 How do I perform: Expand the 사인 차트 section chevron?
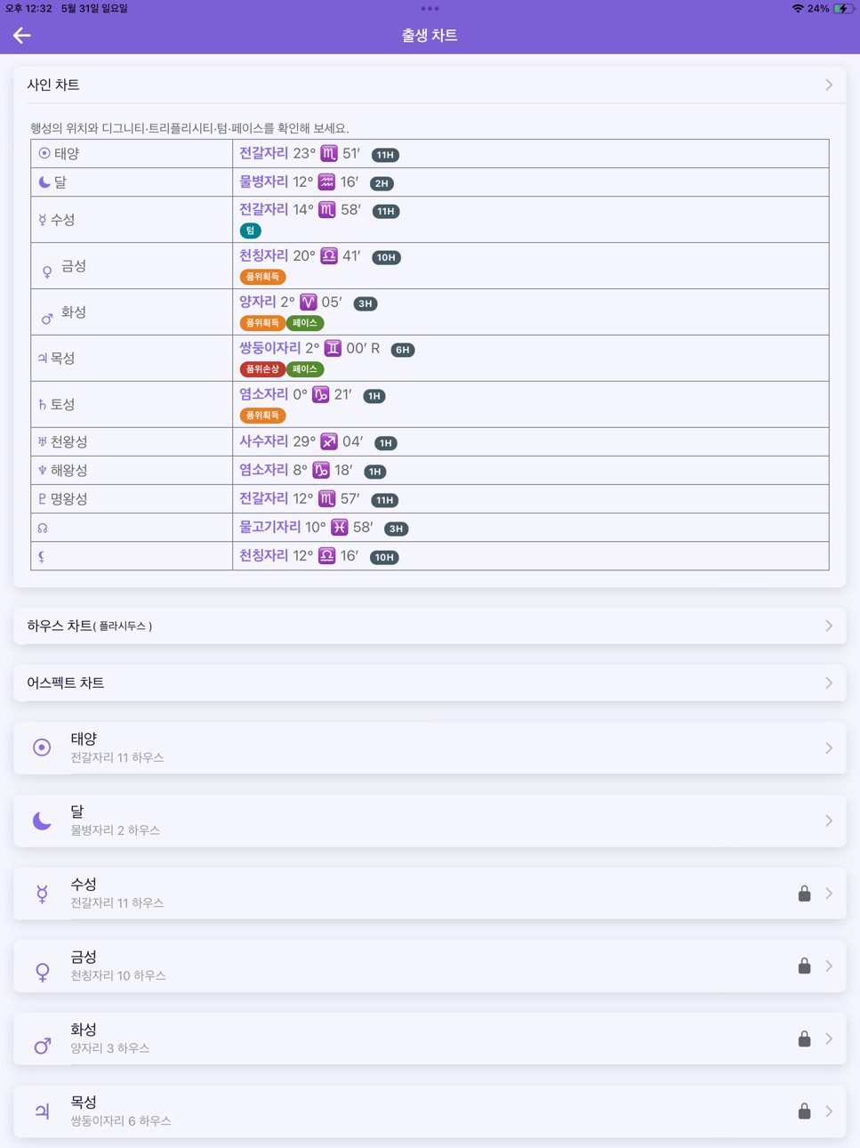[x=829, y=85]
